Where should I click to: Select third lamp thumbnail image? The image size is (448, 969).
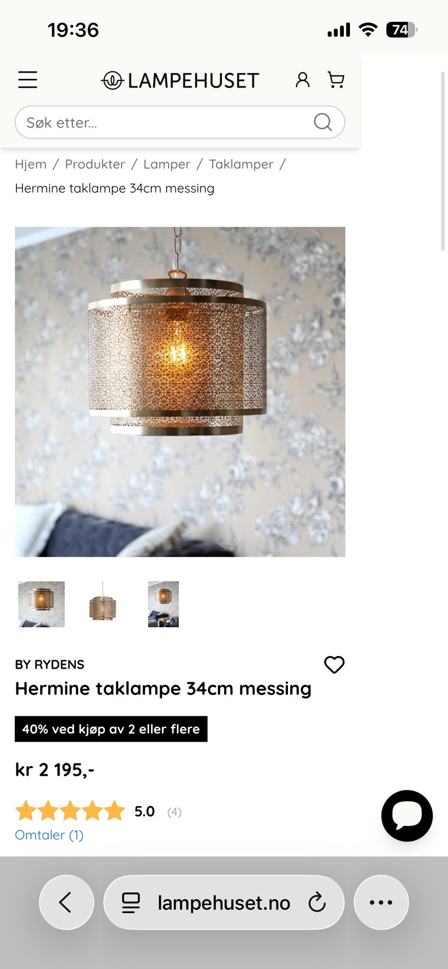(x=163, y=604)
